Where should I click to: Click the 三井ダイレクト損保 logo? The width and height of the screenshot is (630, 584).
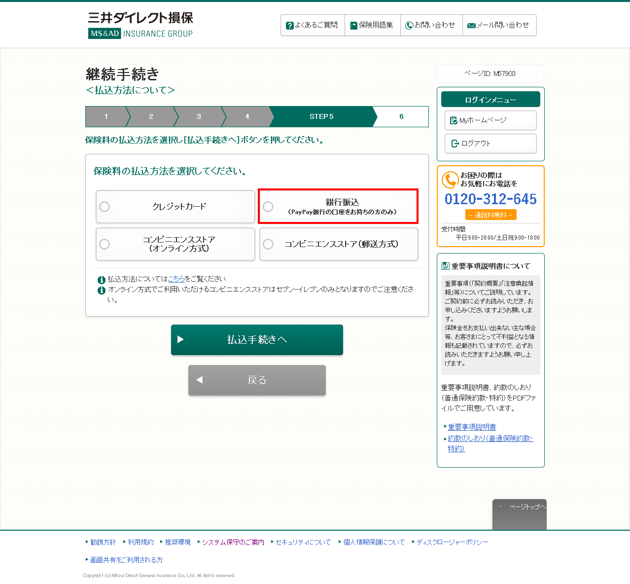pyautogui.click(x=140, y=25)
